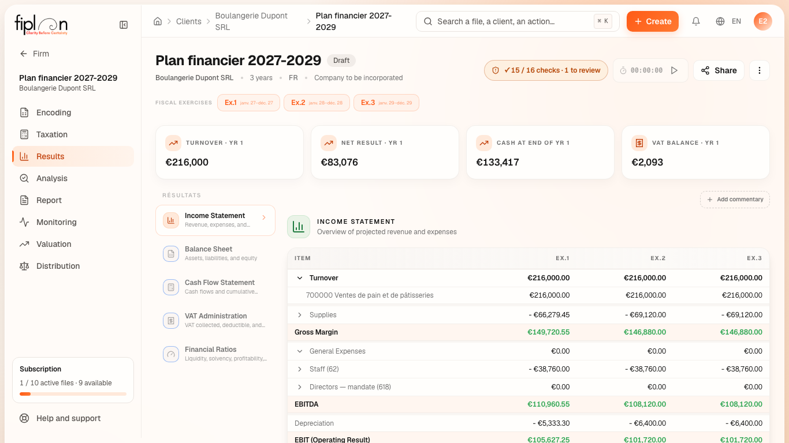Expand the Staff (62) row

(300, 369)
